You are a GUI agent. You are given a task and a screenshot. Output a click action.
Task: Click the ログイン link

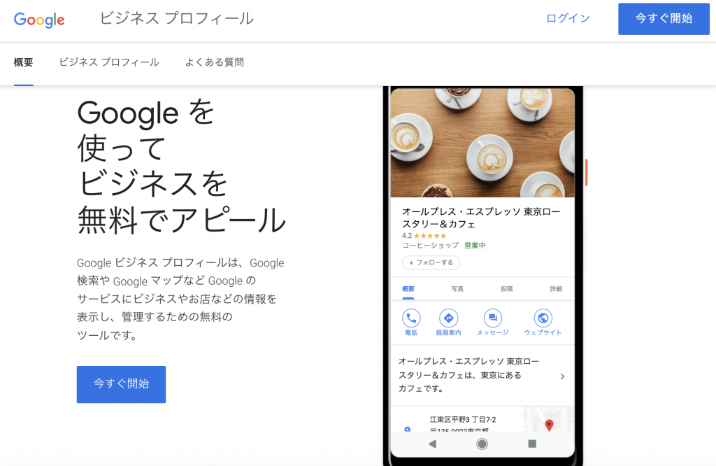coord(568,18)
